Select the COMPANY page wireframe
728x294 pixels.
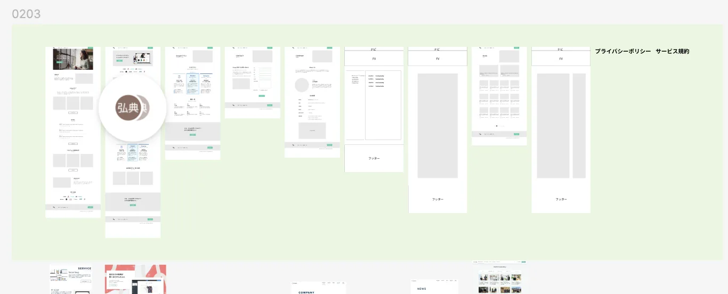coord(312,102)
